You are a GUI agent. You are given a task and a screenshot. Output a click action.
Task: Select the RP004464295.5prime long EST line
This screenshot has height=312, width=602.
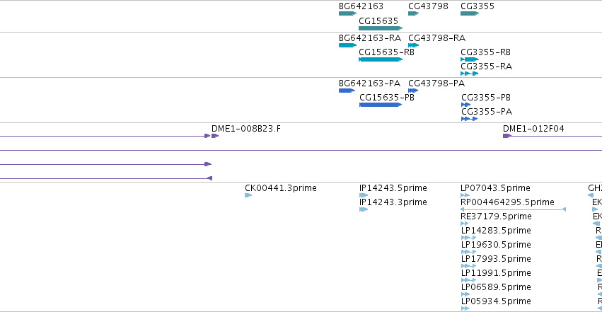coord(514,209)
